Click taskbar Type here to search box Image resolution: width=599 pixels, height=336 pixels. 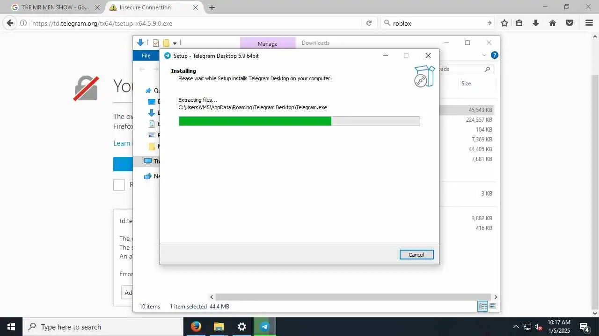(x=103, y=327)
